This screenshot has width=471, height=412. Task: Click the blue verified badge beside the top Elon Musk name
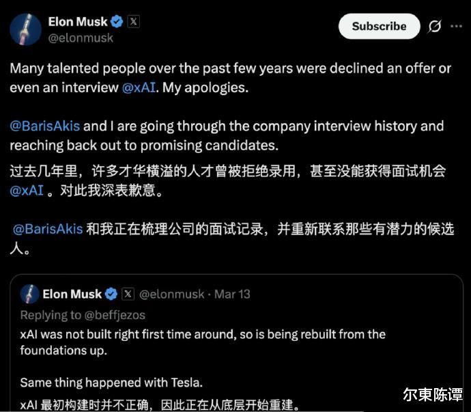(x=117, y=22)
